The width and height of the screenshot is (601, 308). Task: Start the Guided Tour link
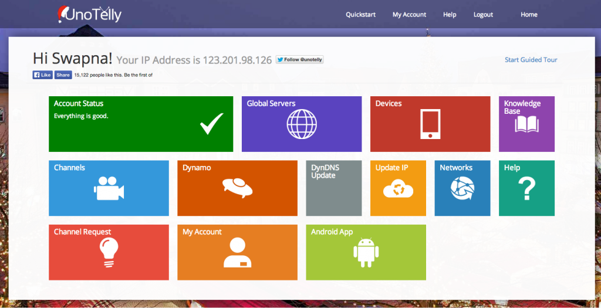pyautogui.click(x=531, y=60)
